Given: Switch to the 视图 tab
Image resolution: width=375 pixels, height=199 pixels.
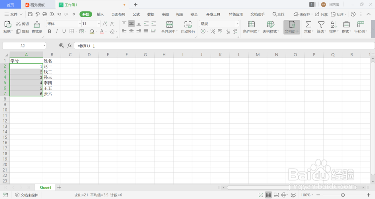Looking at the screenshot, I should click(180, 14).
